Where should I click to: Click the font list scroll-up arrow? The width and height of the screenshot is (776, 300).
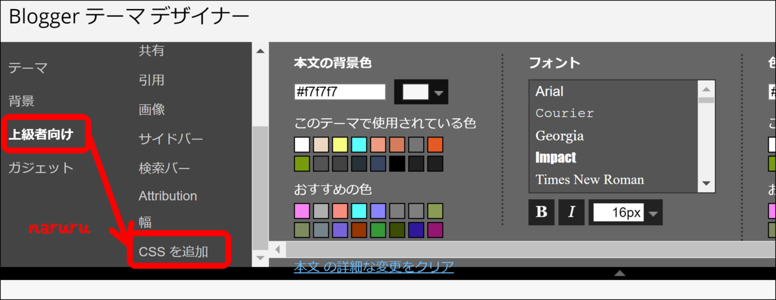point(706,89)
